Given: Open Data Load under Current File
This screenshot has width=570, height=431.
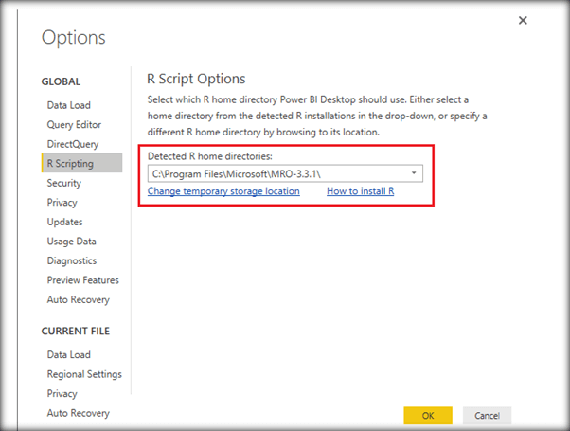Looking at the screenshot, I should (x=69, y=354).
